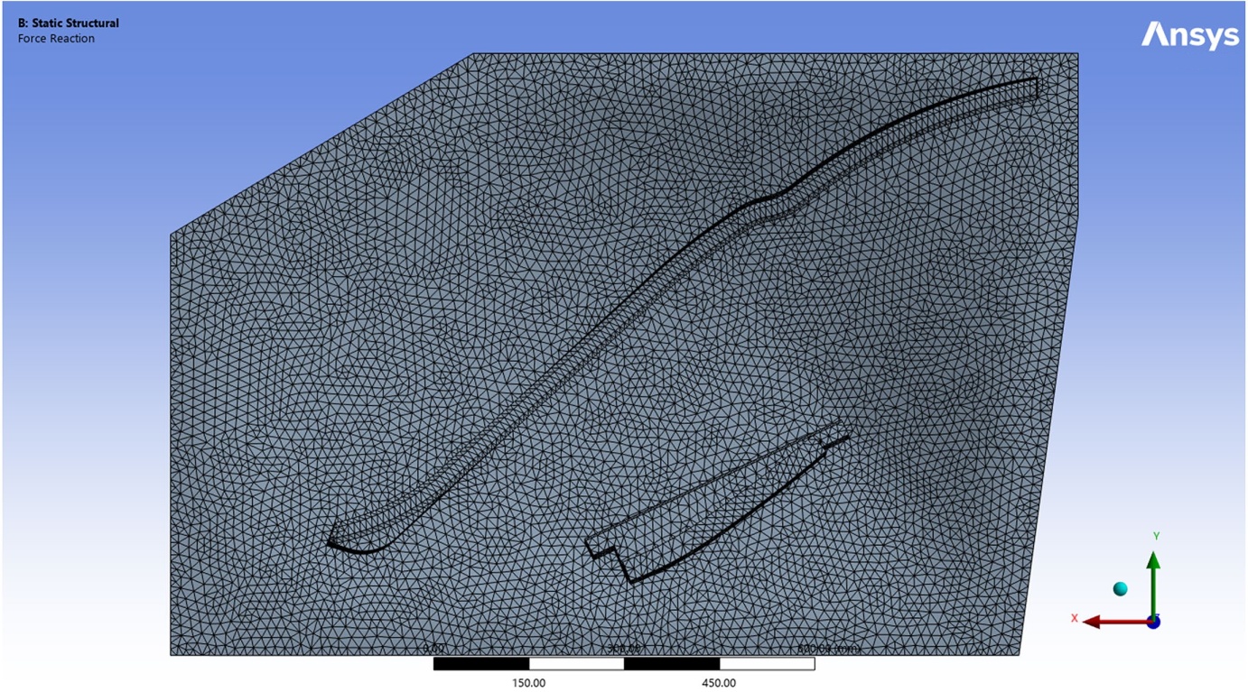Click the last white ruler segment
1248x692 pixels.
pos(767,664)
